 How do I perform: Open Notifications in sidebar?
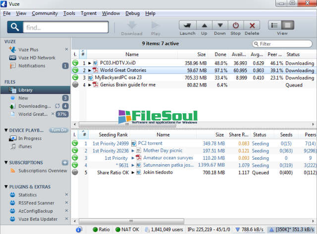(32, 66)
